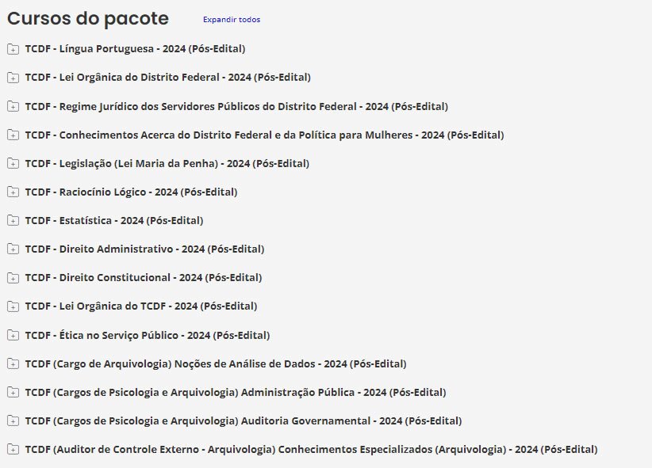Viewport: 652px width, 468px height.
Task: Open the folder icon next to Estatística
Action: pyautogui.click(x=13, y=221)
